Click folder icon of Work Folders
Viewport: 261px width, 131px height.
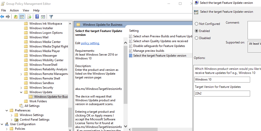click(26, 101)
